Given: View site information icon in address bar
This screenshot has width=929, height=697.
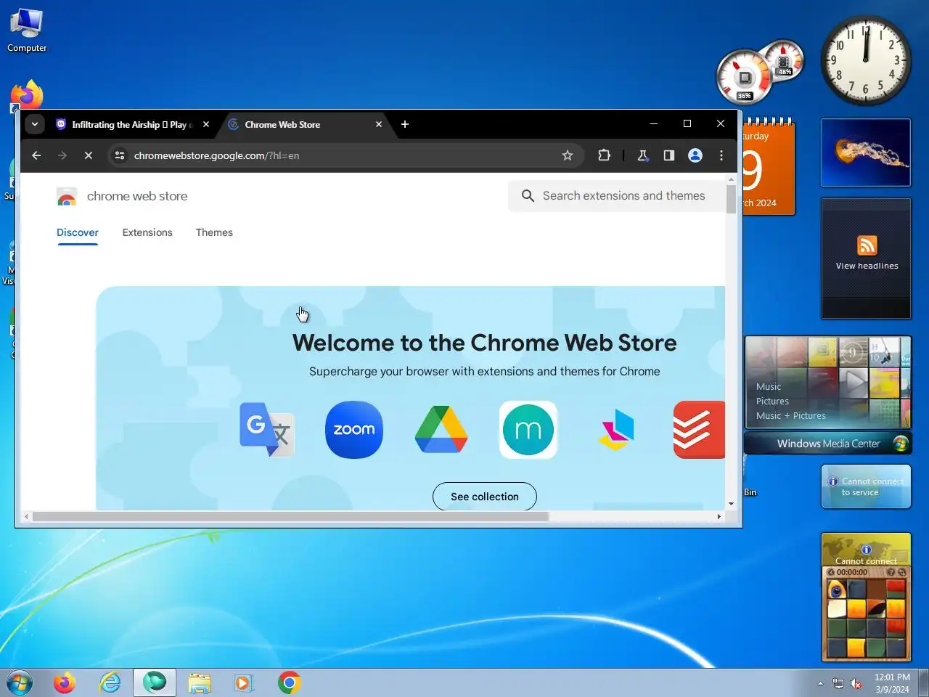Looking at the screenshot, I should 120,155.
